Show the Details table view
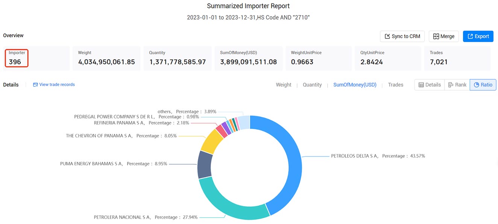Viewport: 498px width, 224px height. pos(430,85)
